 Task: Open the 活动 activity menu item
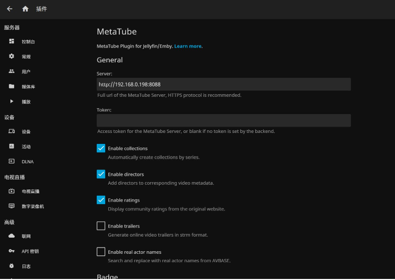coord(26,147)
